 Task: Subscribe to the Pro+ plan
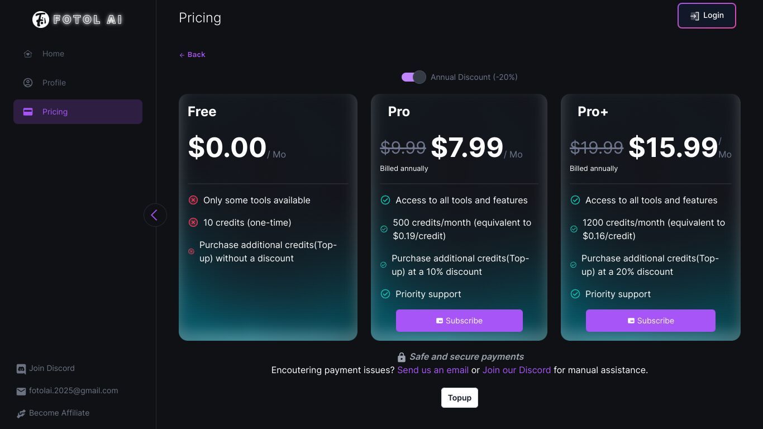(650, 321)
